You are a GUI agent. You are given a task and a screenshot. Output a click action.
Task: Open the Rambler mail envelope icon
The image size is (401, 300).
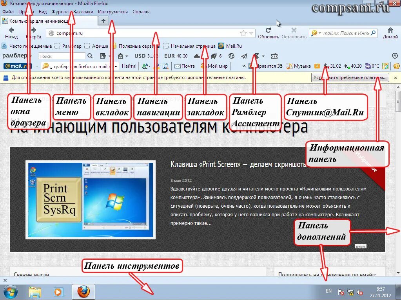click(x=120, y=56)
